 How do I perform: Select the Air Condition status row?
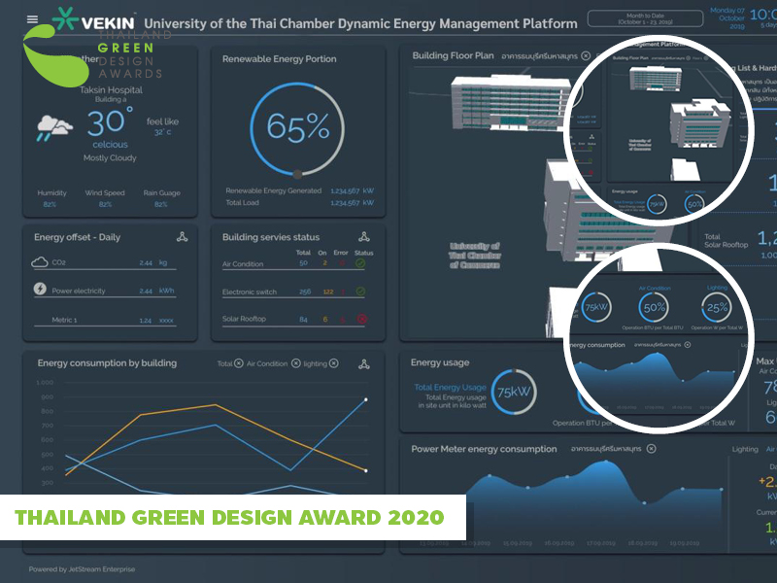pos(298,263)
